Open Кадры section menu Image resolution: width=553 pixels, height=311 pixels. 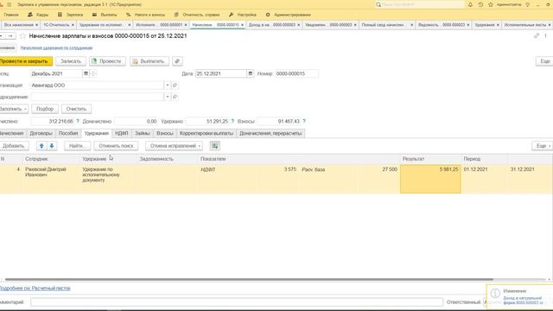[38, 15]
